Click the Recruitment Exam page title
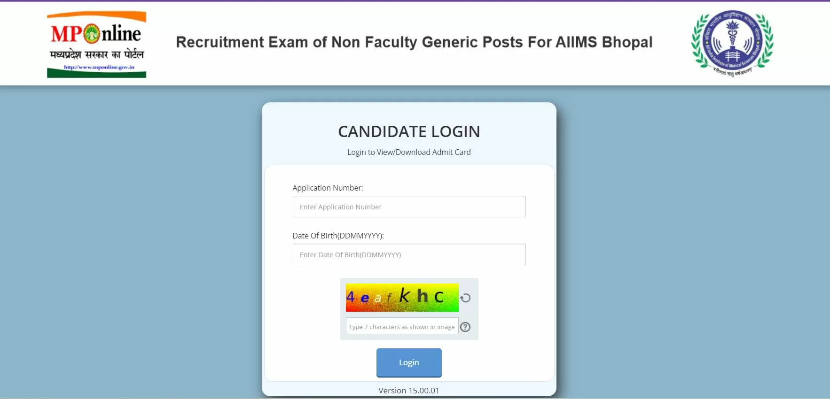Viewport: 830px width, 399px height. click(x=414, y=42)
